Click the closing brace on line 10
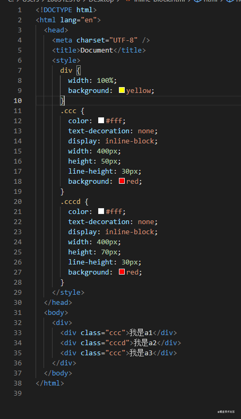The width and height of the screenshot is (241, 419). 62,101
